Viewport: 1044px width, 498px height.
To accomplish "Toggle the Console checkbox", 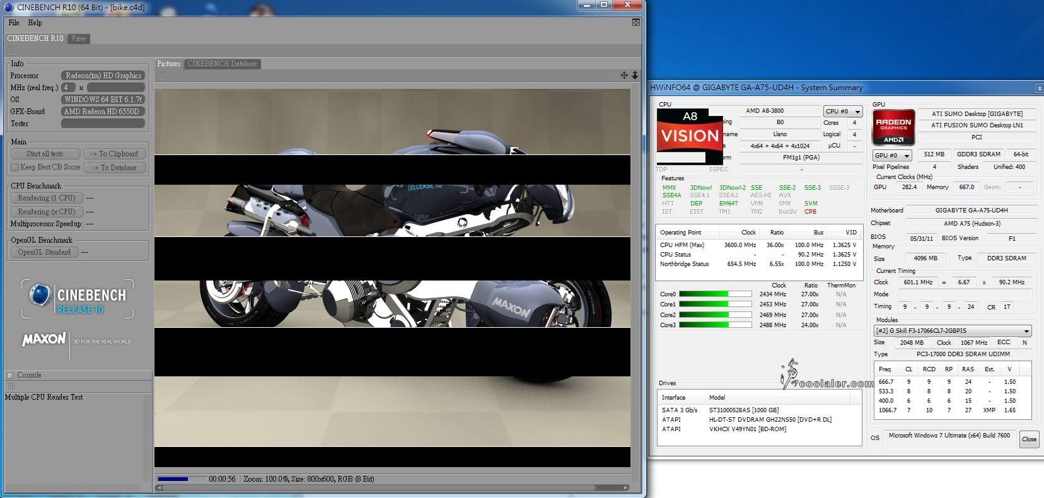I will pos(10,375).
